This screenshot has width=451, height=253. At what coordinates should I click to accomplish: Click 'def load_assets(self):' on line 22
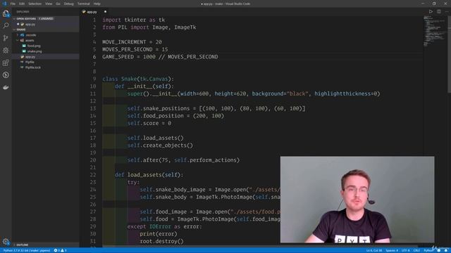149,175
